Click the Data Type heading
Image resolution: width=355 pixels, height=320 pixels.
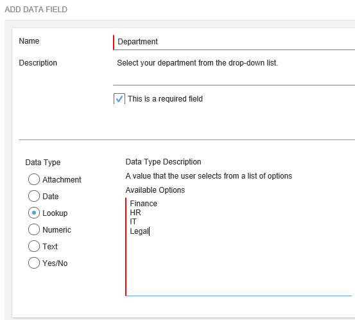pos(43,163)
